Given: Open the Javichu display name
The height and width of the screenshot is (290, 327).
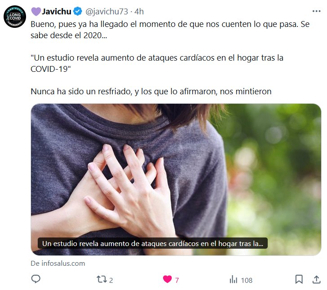Looking at the screenshot, I should tap(57, 12).
